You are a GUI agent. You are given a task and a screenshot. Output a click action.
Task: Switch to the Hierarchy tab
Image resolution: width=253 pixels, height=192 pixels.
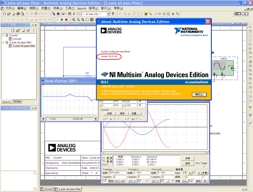tap(7, 102)
